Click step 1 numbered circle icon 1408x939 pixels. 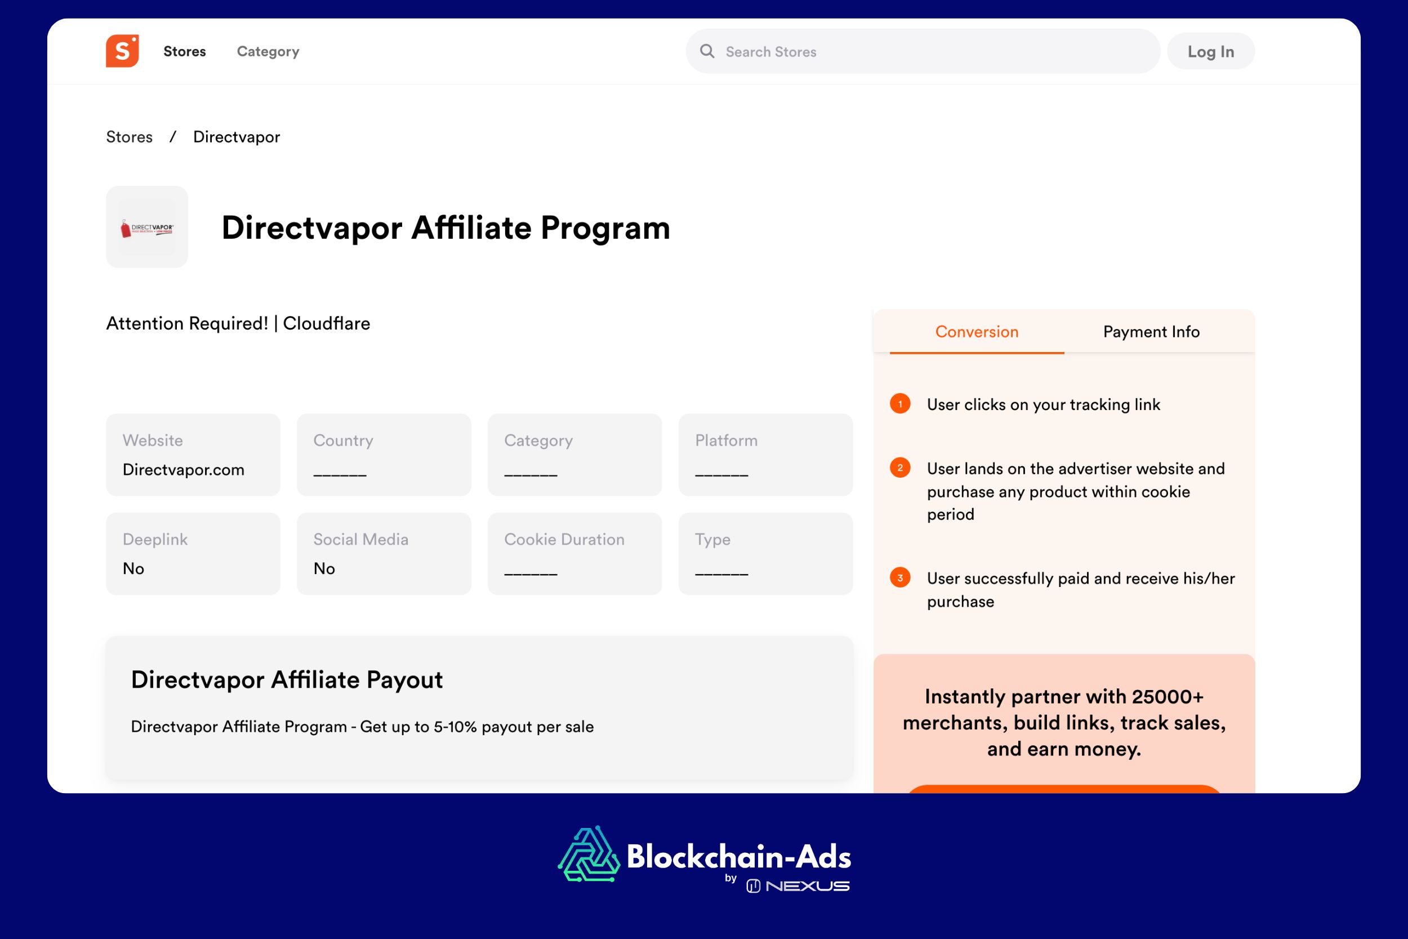(x=901, y=405)
